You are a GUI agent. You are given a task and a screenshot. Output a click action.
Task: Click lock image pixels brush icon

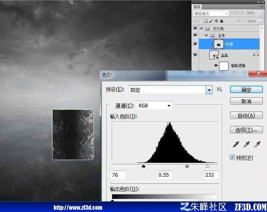211,21
